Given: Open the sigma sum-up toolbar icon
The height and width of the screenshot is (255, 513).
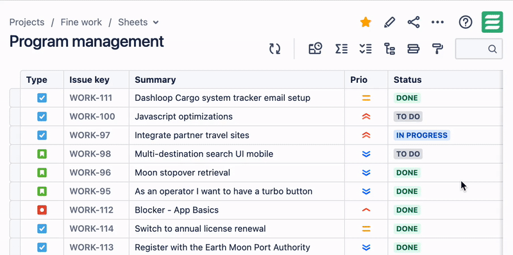Looking at the screenshot, I should pyautogui.click(x=341, y=49).
